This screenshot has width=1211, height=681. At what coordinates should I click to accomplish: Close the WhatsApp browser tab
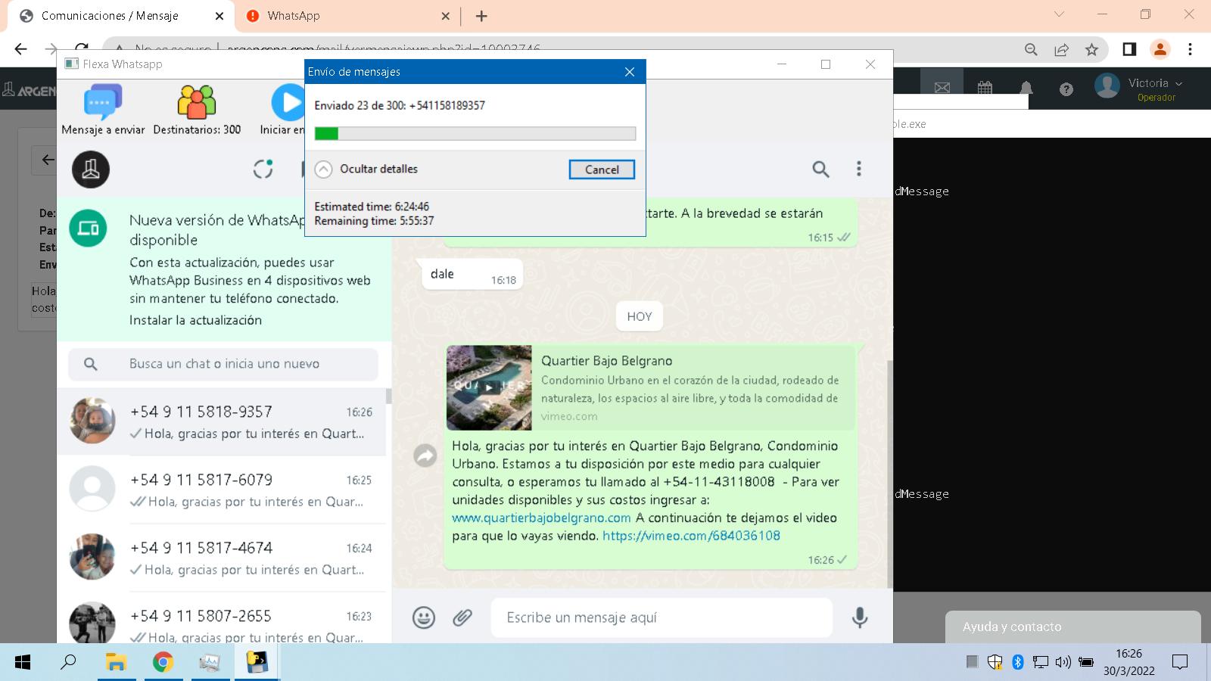[x=445, y=16]
